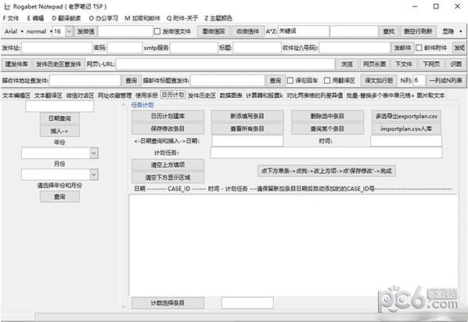Open the 显隐 dropdown
This screenshot has width=468, height=322.
pyautogui.click(x=452, y=31)
